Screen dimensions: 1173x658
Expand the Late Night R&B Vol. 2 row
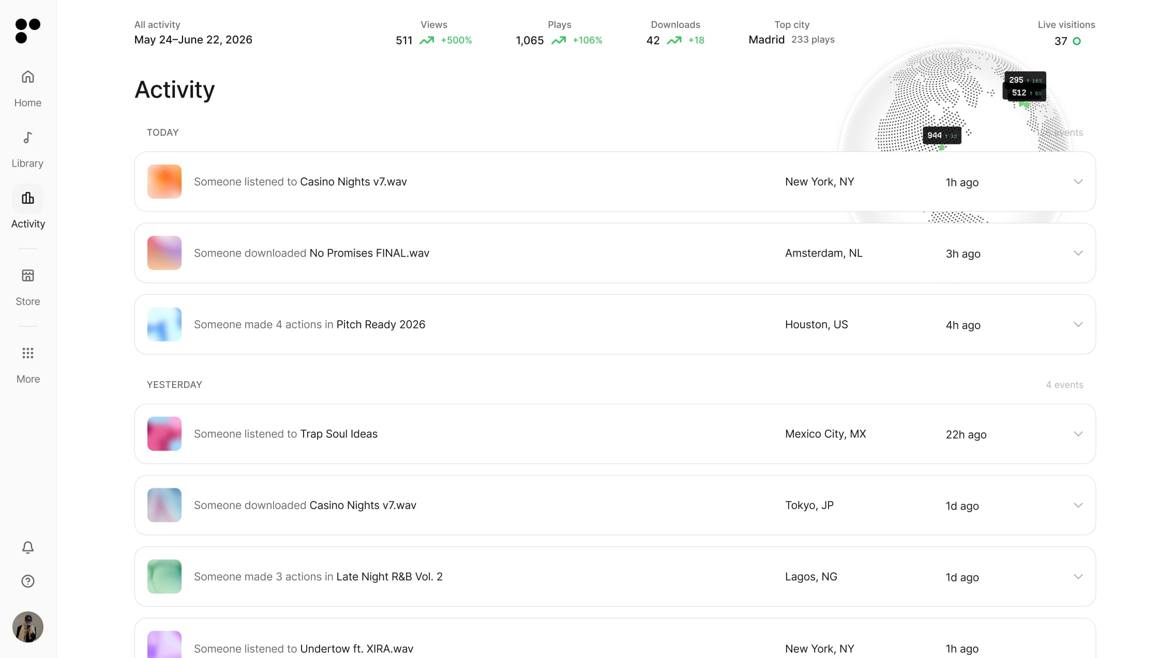click(x=1078, y=576)
